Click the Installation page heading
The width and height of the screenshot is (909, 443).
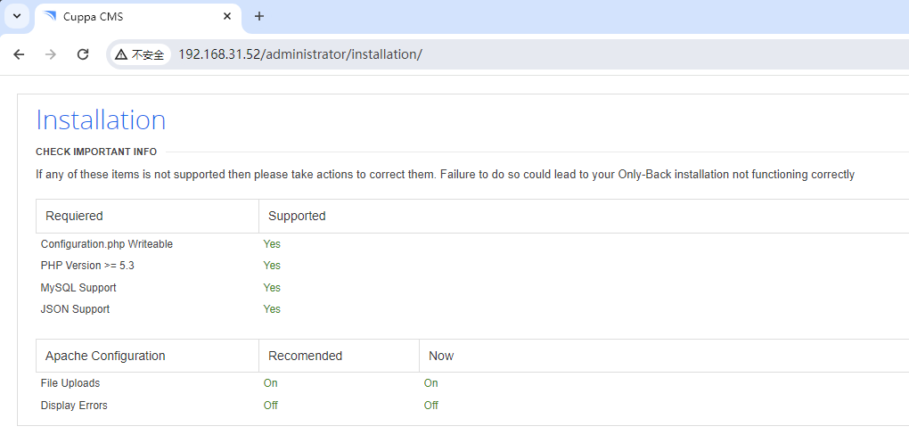[x=101, y=120]
